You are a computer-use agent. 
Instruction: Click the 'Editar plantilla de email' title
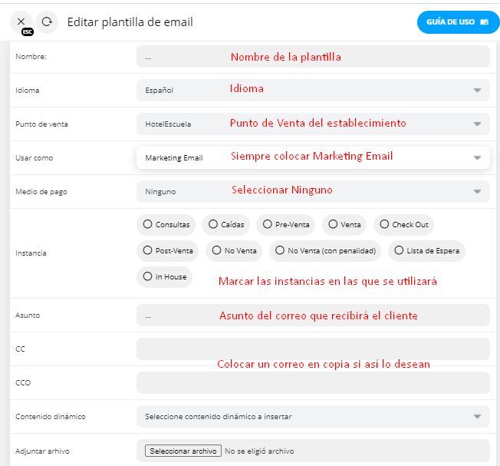(130, 22)
